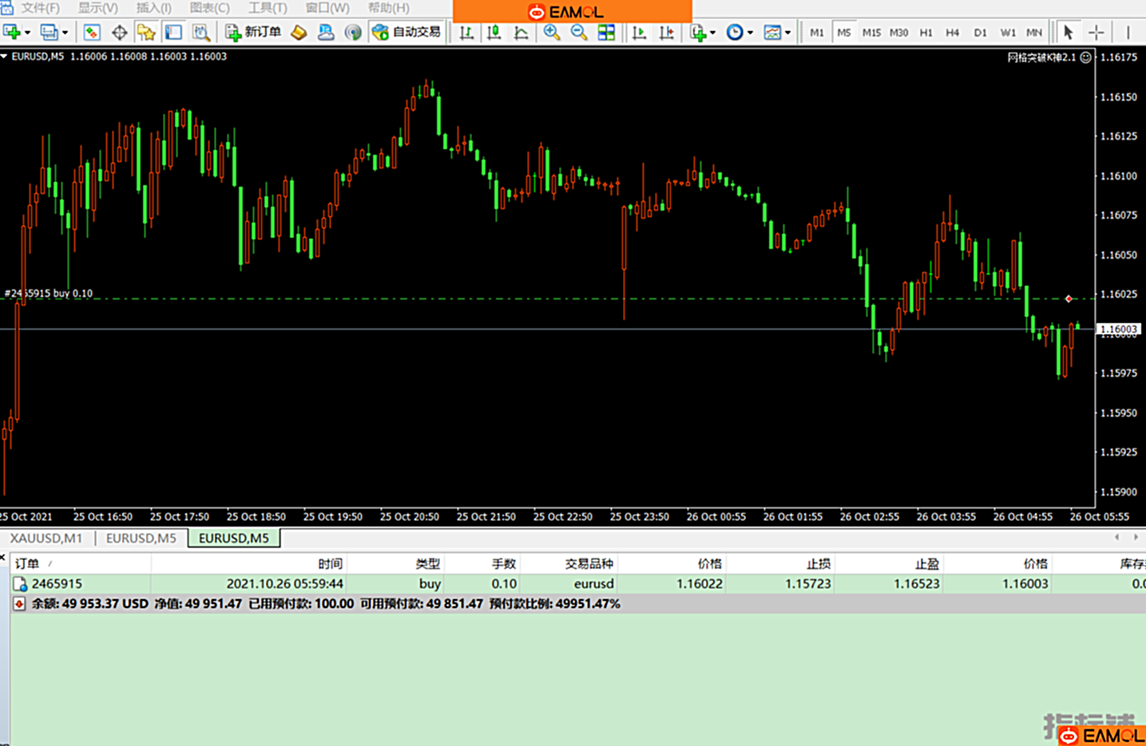
Task: Zoom out on the chart
Action: coord(578,32)
